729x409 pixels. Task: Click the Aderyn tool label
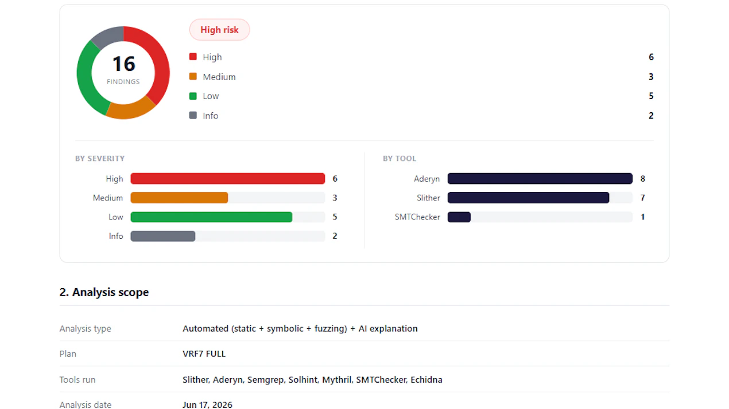coord(426,179)
